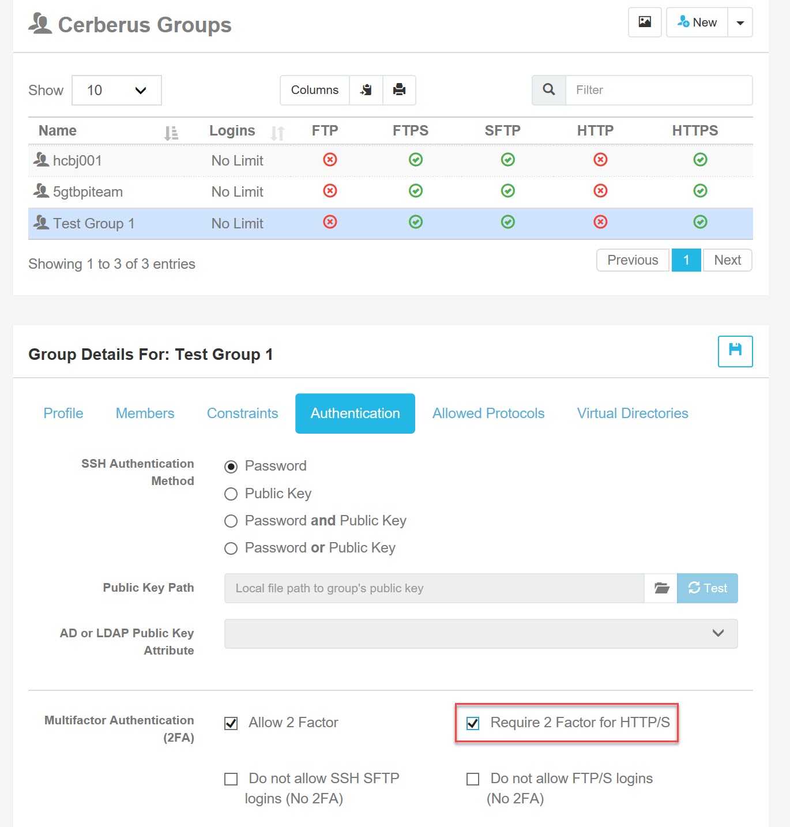Toggle Allow 2 Factor checkbox
The height and width of the screenshot is (827, 790).
[x=231, y=723]
